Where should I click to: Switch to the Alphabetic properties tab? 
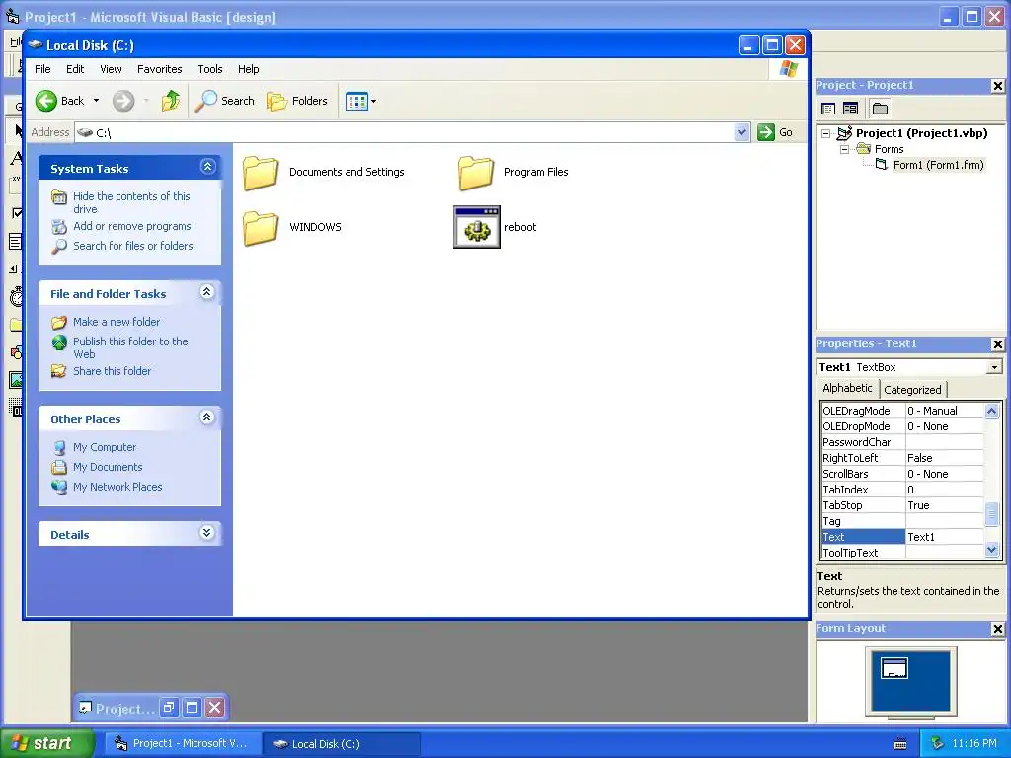click(x=847, y=388)
